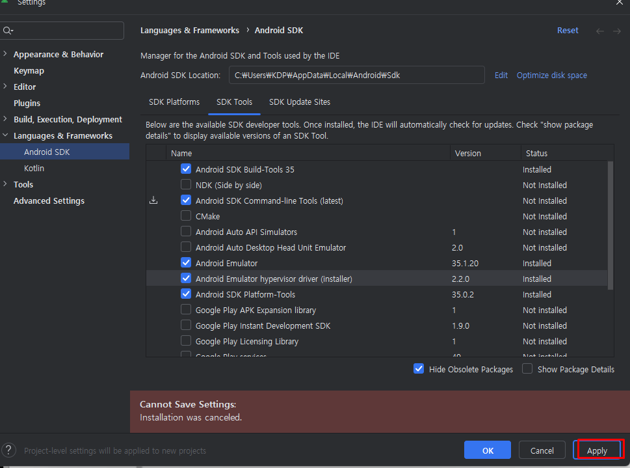The width and height of the screenshot is (630, 468).
Task: Open Advanced Settings page
Action: tap(49, 200)
